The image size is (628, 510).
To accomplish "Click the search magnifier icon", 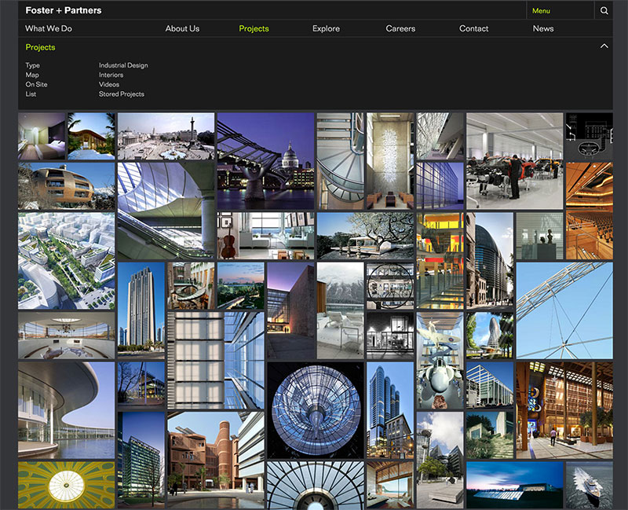I will point(604,10).
